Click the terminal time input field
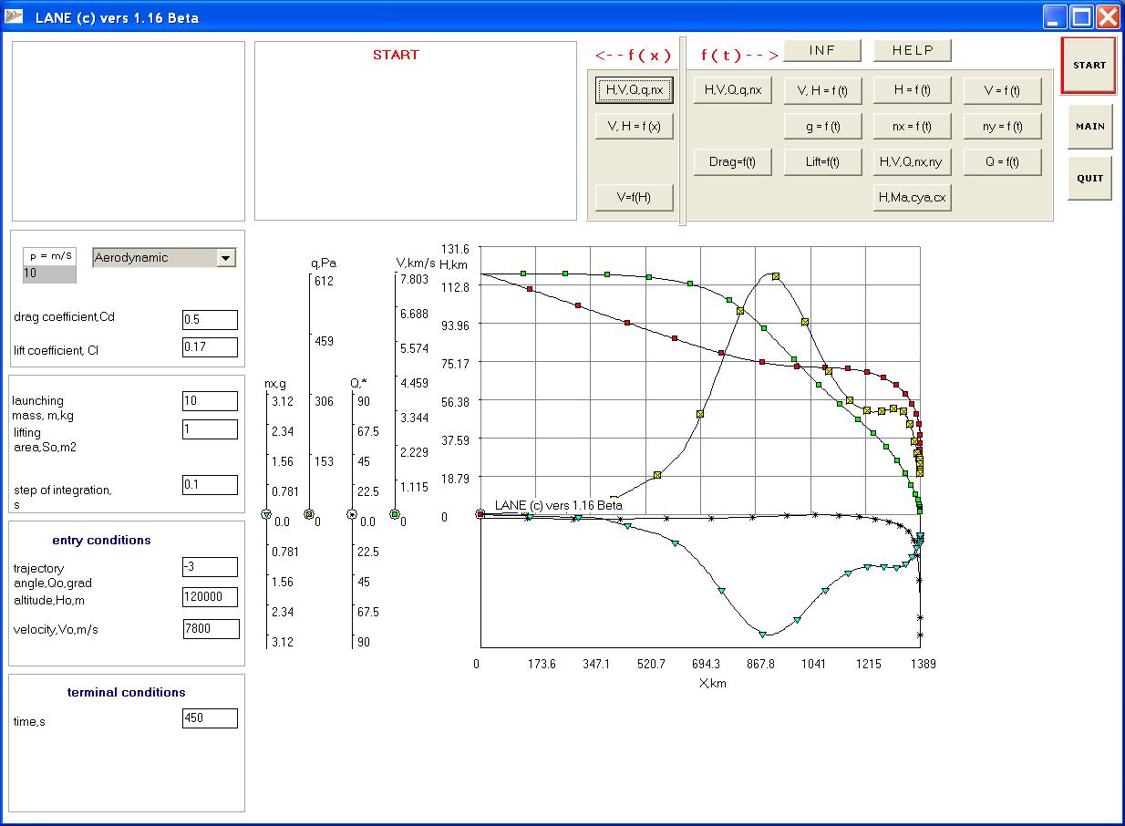The image size is (1125, 826). coord(210,718)
